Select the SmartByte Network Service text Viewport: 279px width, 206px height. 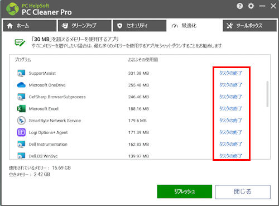(55, 121)
